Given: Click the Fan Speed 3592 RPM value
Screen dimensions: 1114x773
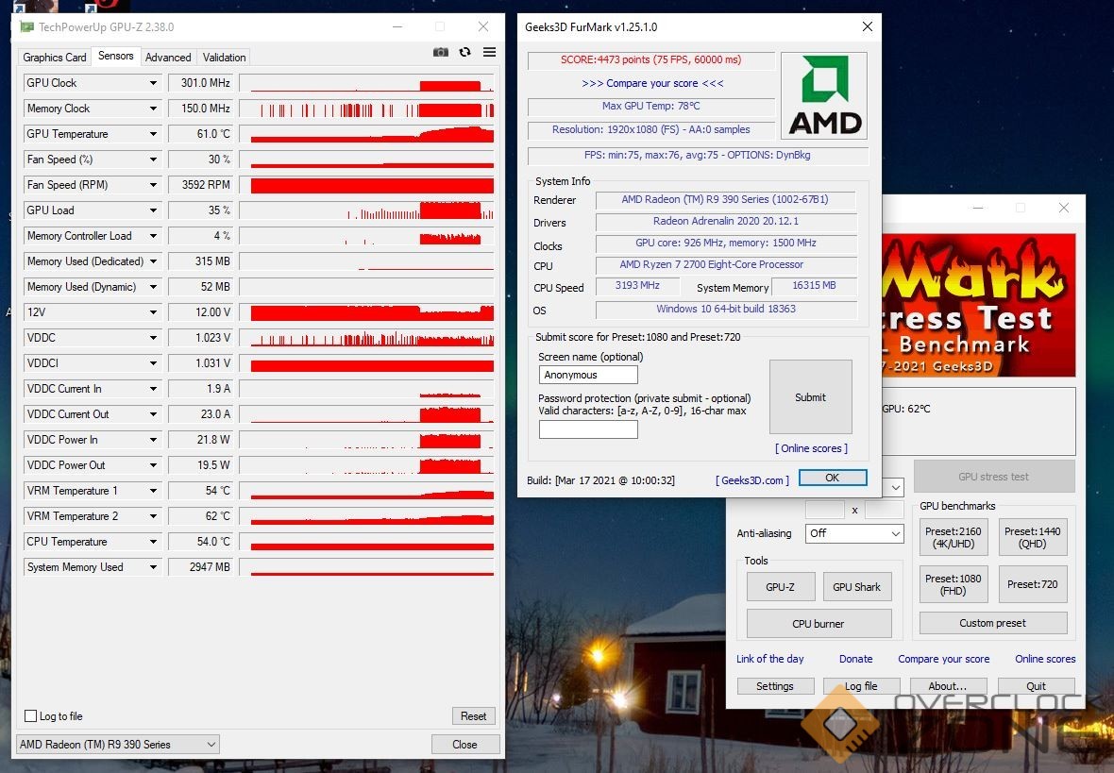Looking at the screenshot, I should [199, 185].
